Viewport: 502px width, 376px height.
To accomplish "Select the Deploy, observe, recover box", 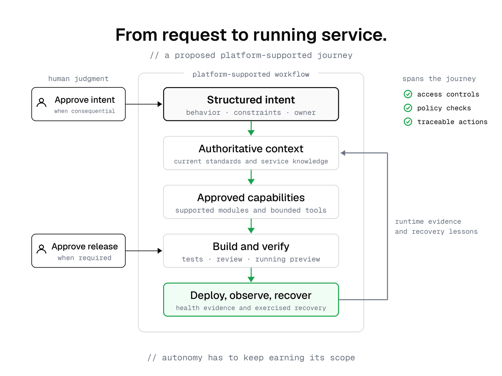I will point(251,300).
